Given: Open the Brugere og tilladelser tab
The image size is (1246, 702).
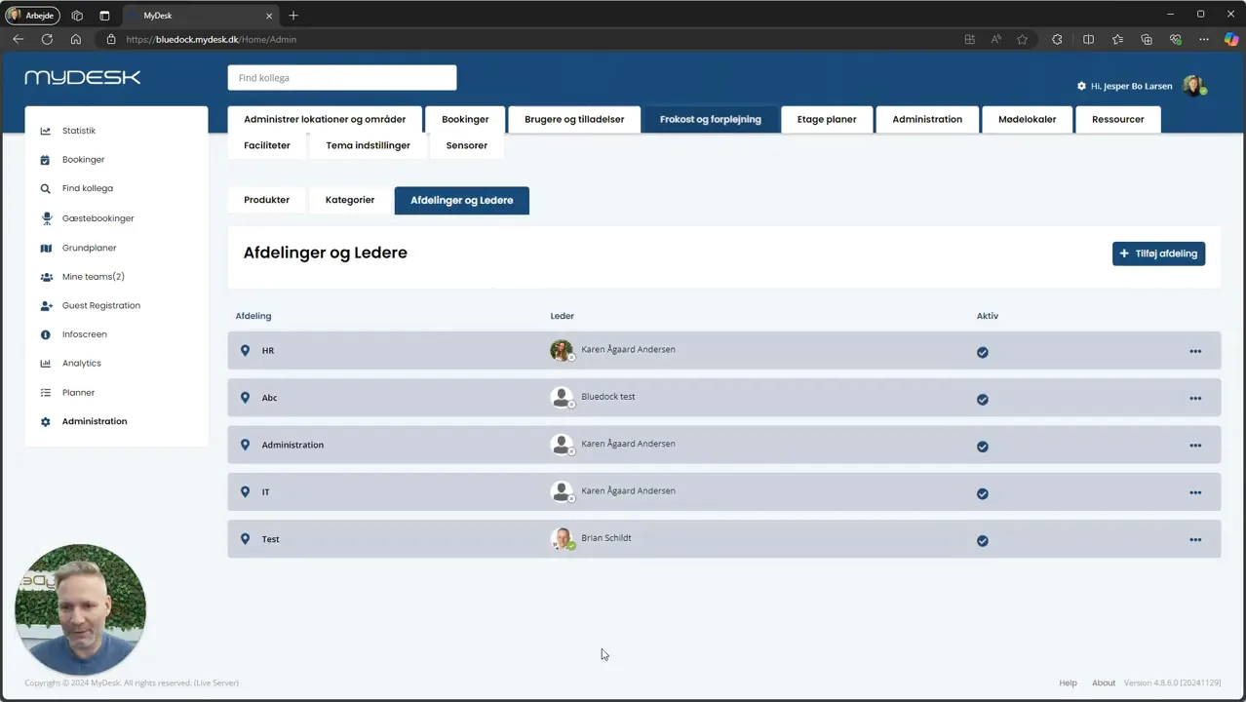Looking at the screenshot, I should click(574, 119).
